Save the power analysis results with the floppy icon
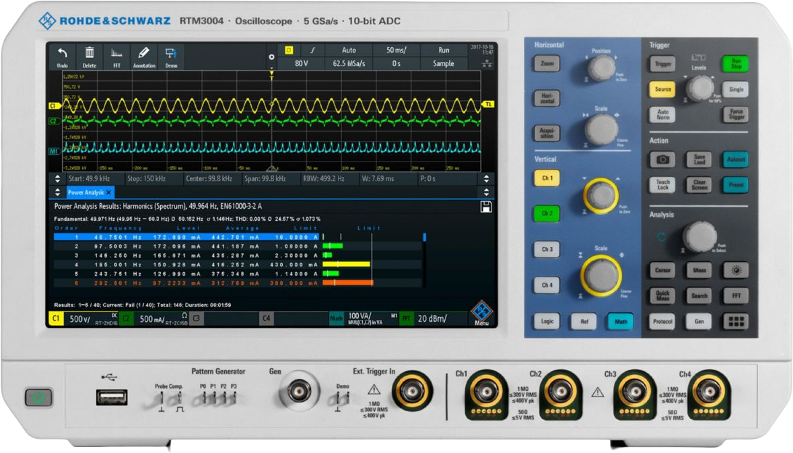The image size is (793, 453). click(485, 207)
